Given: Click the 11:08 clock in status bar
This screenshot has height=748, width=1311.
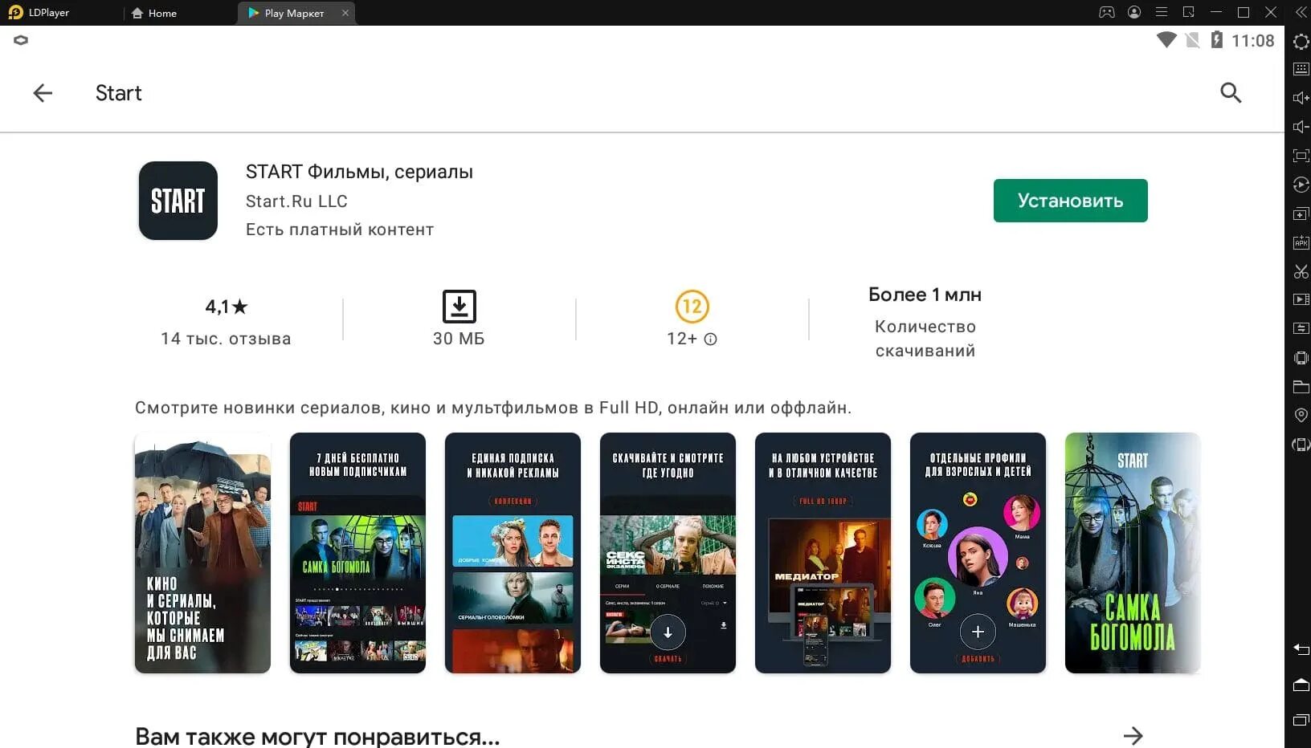Looking at the screenshot, I should 1252,41.
